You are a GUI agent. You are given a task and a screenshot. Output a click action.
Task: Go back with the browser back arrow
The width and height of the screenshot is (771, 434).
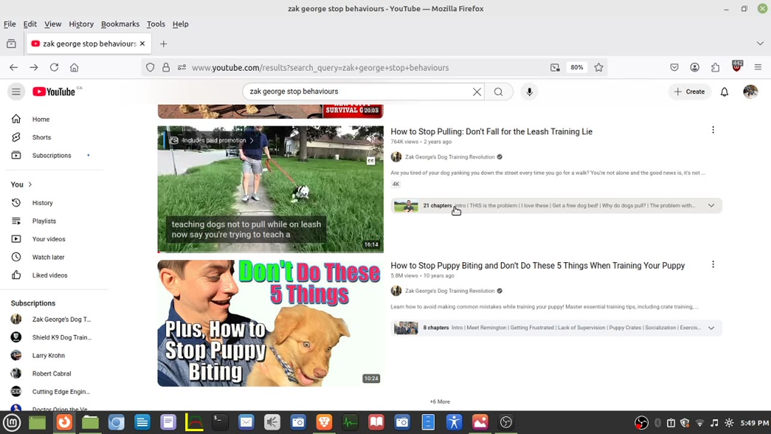click(x=14, y=68)
